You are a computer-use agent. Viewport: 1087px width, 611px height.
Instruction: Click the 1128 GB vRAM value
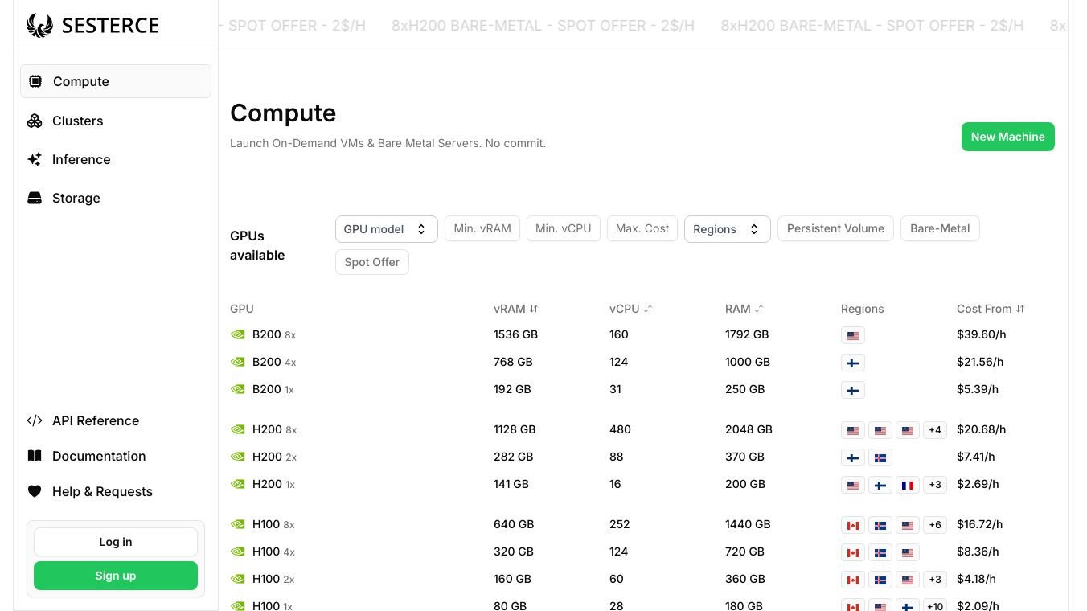[x=515, y=429]
